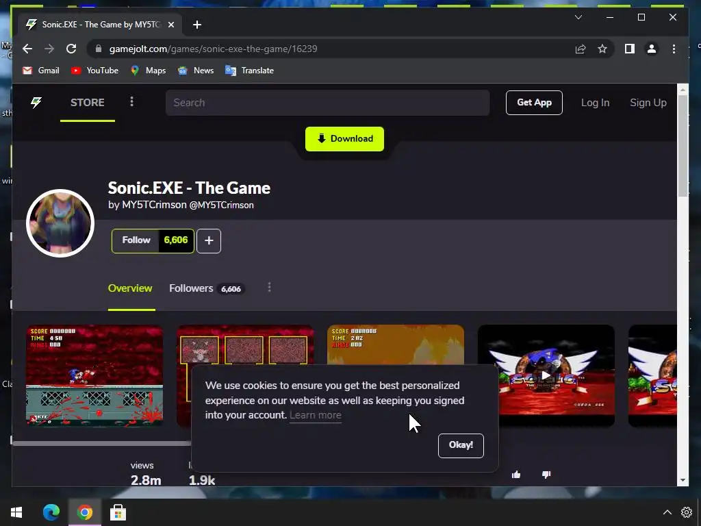Open the Chrome three-dot menu
This screenshot has height=526, width=701.
(x=674, y=49)
